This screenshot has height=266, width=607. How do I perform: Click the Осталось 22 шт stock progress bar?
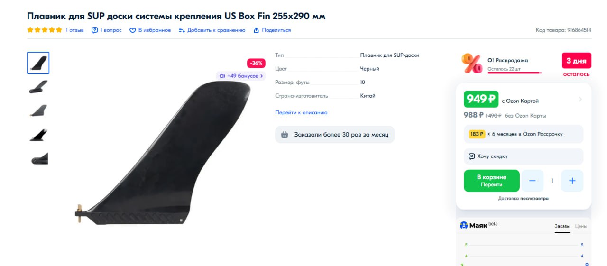515,73
